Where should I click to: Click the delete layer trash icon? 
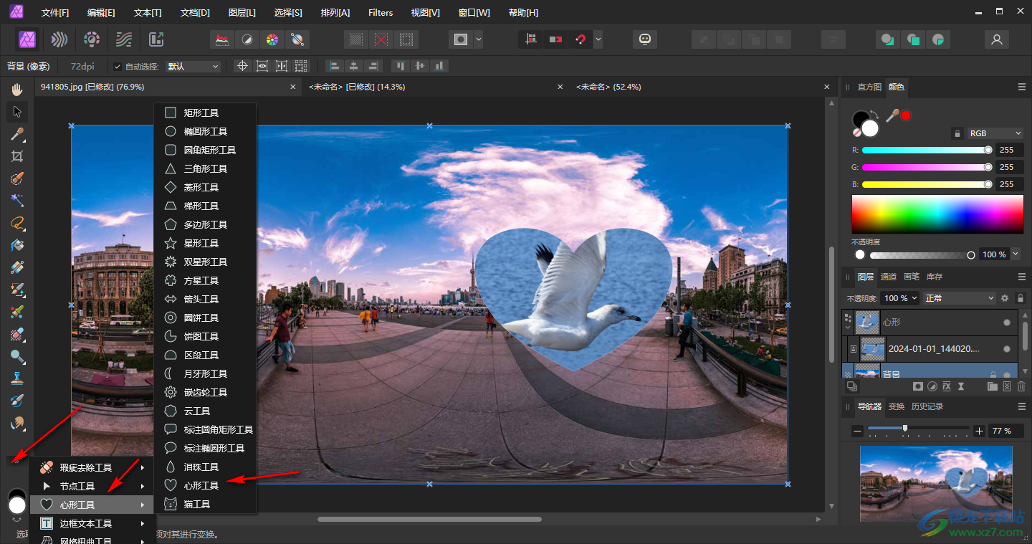click(1021, 386)
